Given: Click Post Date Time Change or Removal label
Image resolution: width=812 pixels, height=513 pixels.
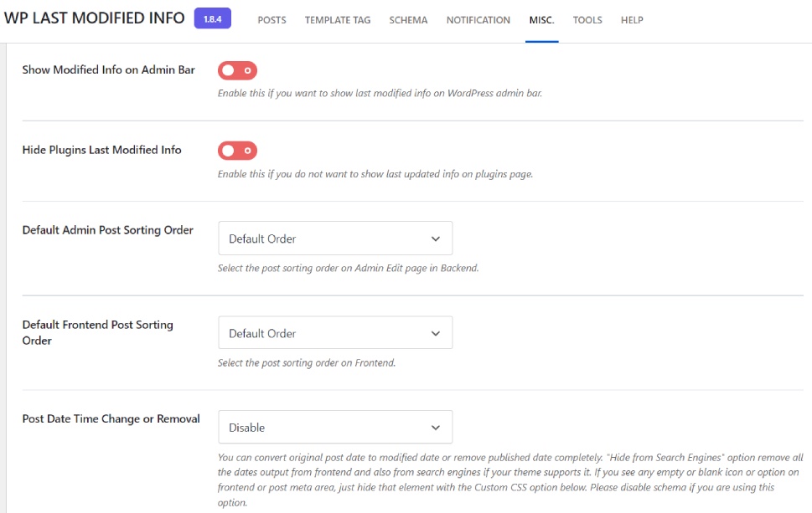Looking at the screenshot, I should click(x=111, y=418).
